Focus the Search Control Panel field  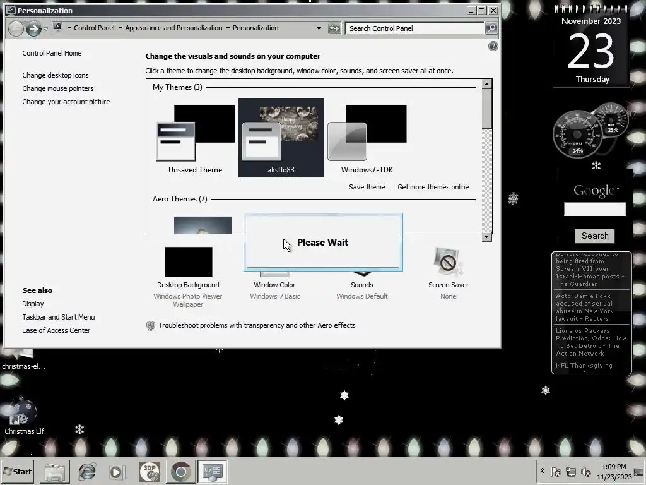414,28
